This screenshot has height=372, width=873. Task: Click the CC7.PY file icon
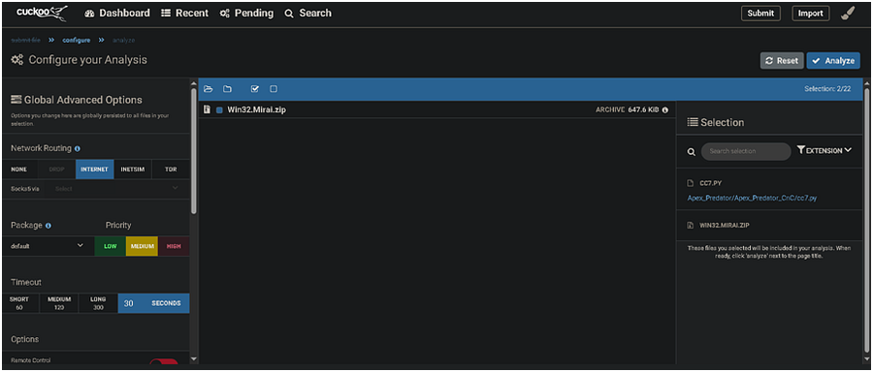coord(691,183)
